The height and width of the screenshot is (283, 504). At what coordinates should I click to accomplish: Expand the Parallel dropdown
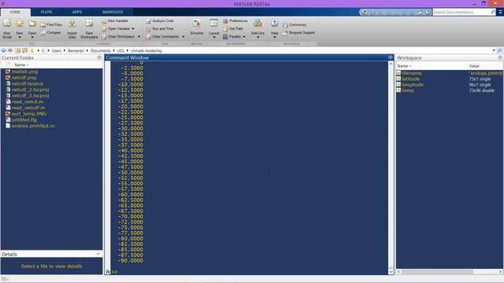pyautogui.click(x=244, y=37)
